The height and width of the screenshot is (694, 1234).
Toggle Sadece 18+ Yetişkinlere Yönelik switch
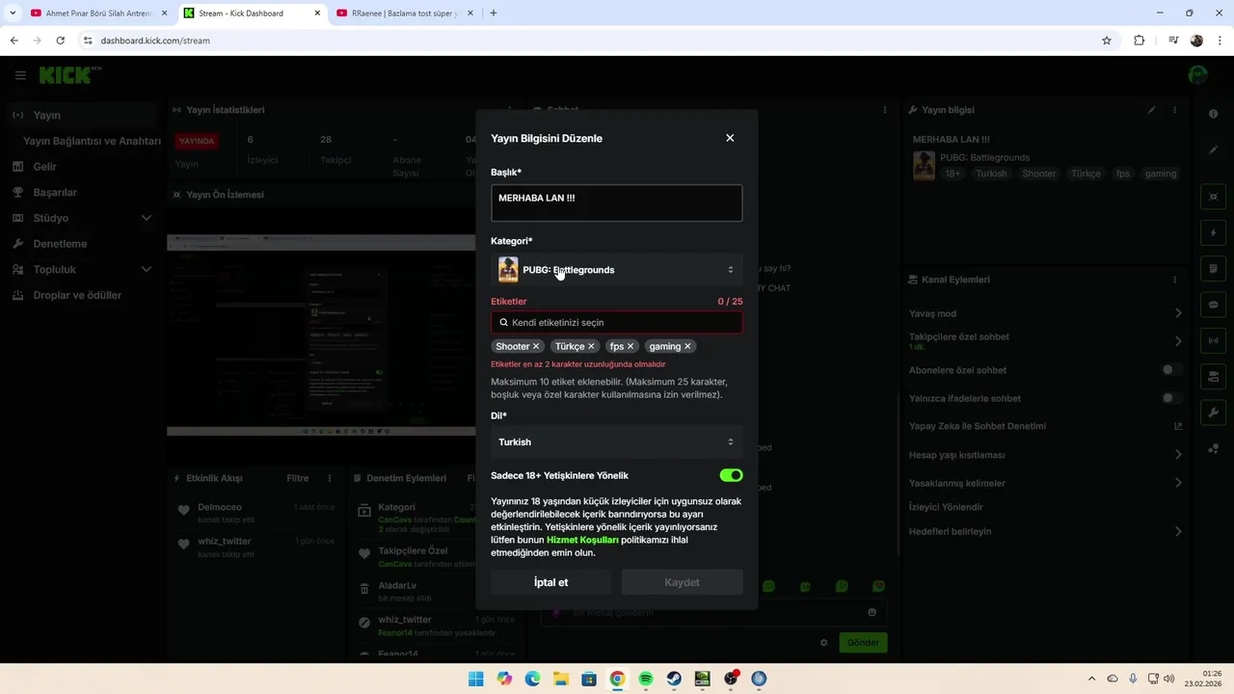[x=731, y=475]
